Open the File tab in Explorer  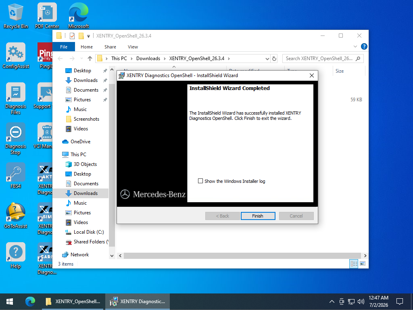(64, 47)
